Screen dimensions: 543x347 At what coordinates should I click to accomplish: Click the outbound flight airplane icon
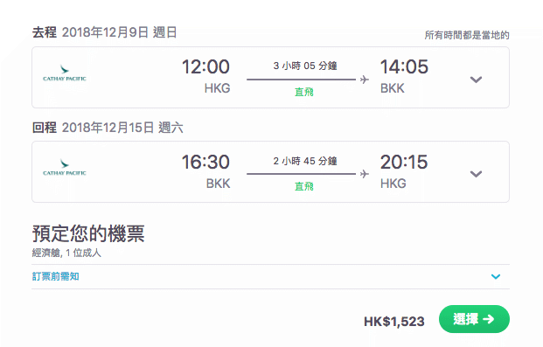tap(364, 80)
